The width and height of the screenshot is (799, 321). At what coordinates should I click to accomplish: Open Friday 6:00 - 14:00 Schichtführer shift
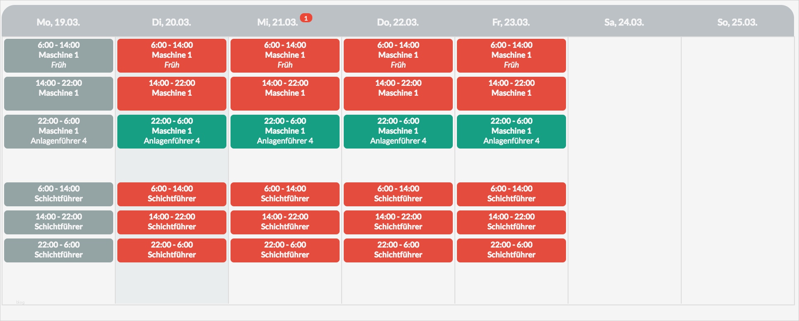pyautogui.click(x=511, y=194)
